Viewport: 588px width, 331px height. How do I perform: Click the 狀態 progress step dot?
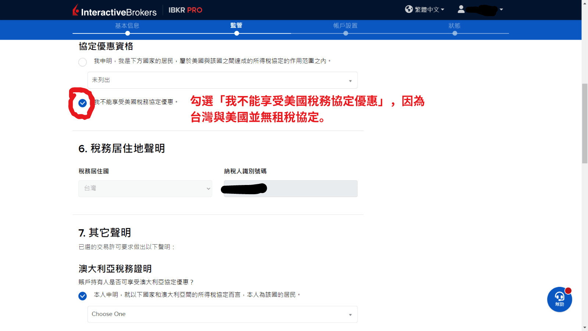click(x=455, y=33)
